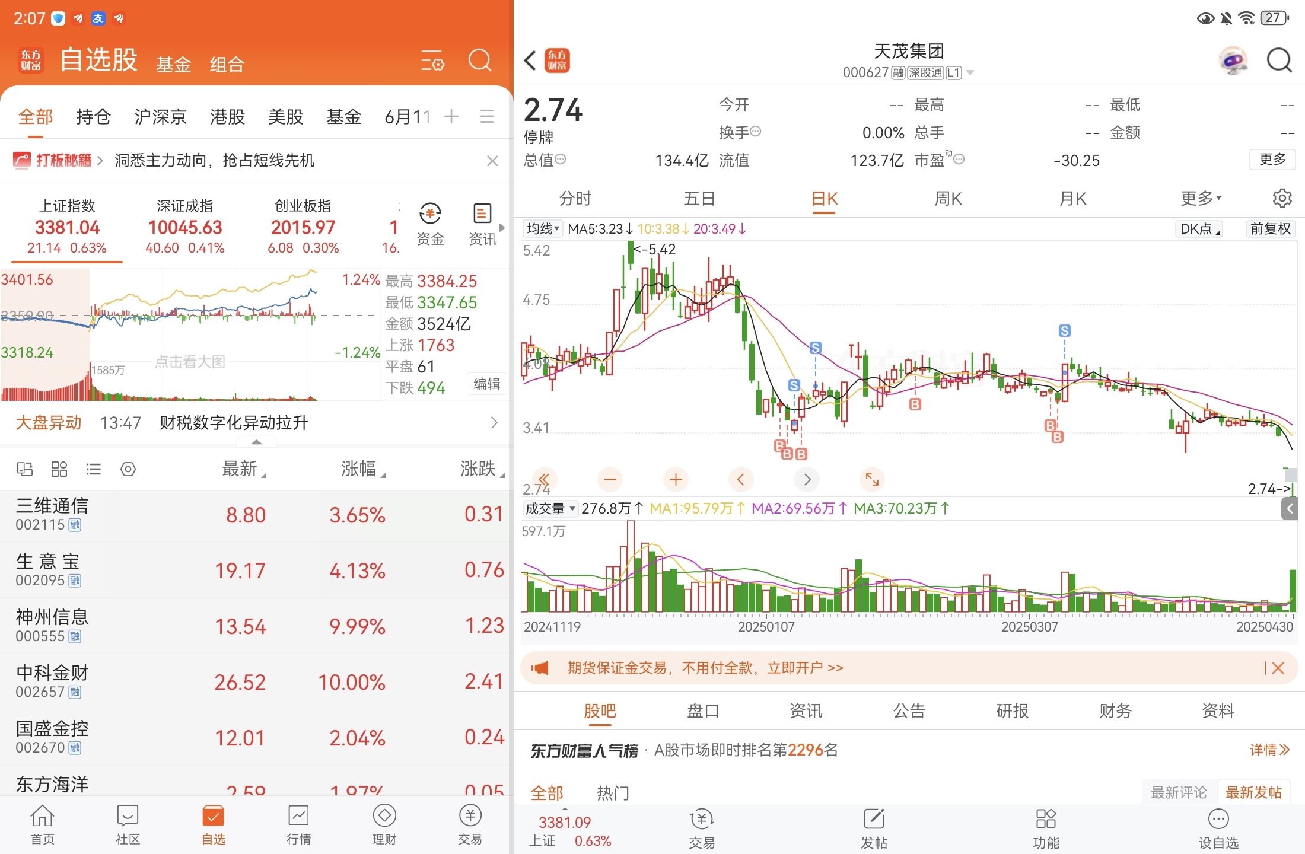
Task: Open the 公告 announcements tab
Action: [909, 710]
